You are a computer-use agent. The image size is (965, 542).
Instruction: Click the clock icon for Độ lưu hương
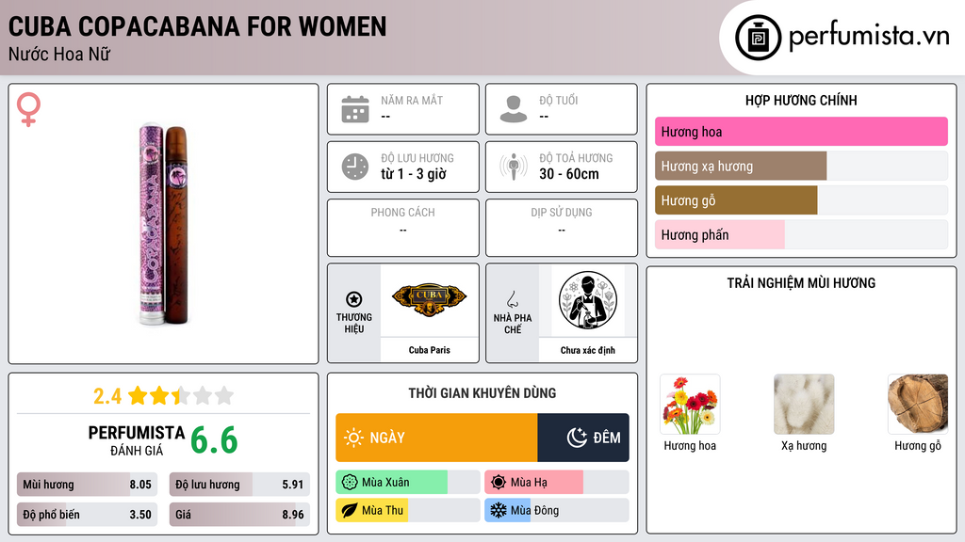(x=355, y=167)
